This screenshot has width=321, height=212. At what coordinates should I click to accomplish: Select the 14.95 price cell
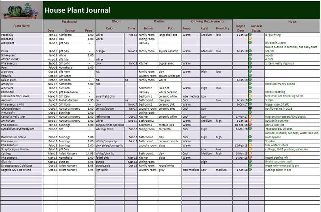click(x=90, y=154)
